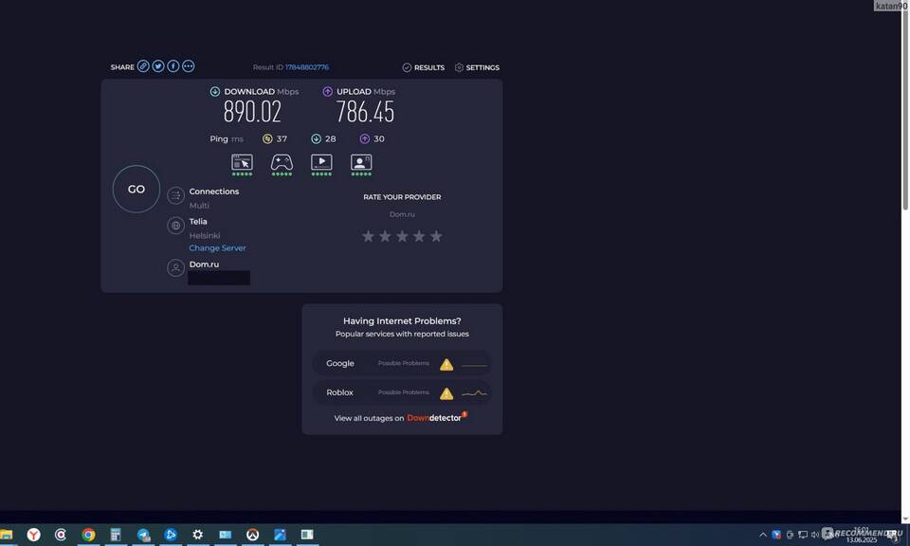Change the test server
The image size is (910, 546).
coord(218,247)
